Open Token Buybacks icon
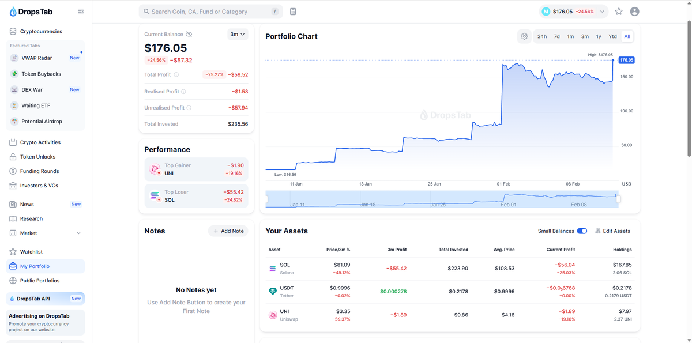 click(14, 74)
